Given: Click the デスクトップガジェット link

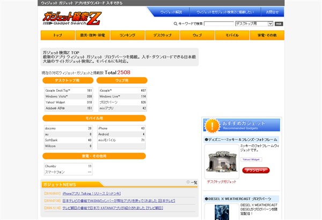Looking at the screenshot, I should click(222, 182).
